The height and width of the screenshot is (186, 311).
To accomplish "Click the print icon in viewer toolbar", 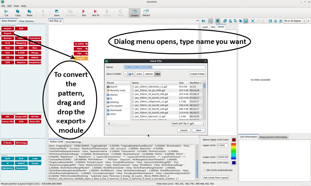I will tap(203, 21).
